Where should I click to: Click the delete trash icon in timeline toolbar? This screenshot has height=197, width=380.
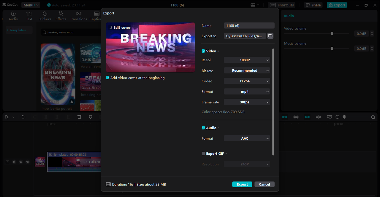79,117
